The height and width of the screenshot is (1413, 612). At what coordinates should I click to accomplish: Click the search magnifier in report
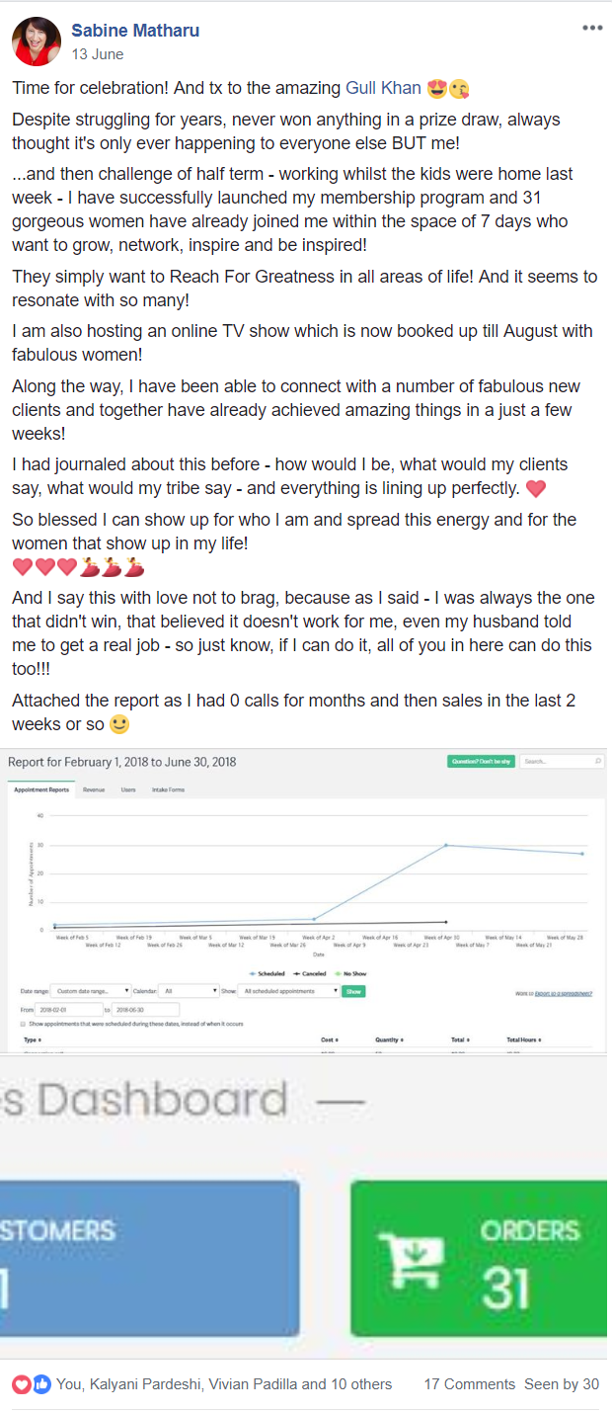tap(597, 762)
